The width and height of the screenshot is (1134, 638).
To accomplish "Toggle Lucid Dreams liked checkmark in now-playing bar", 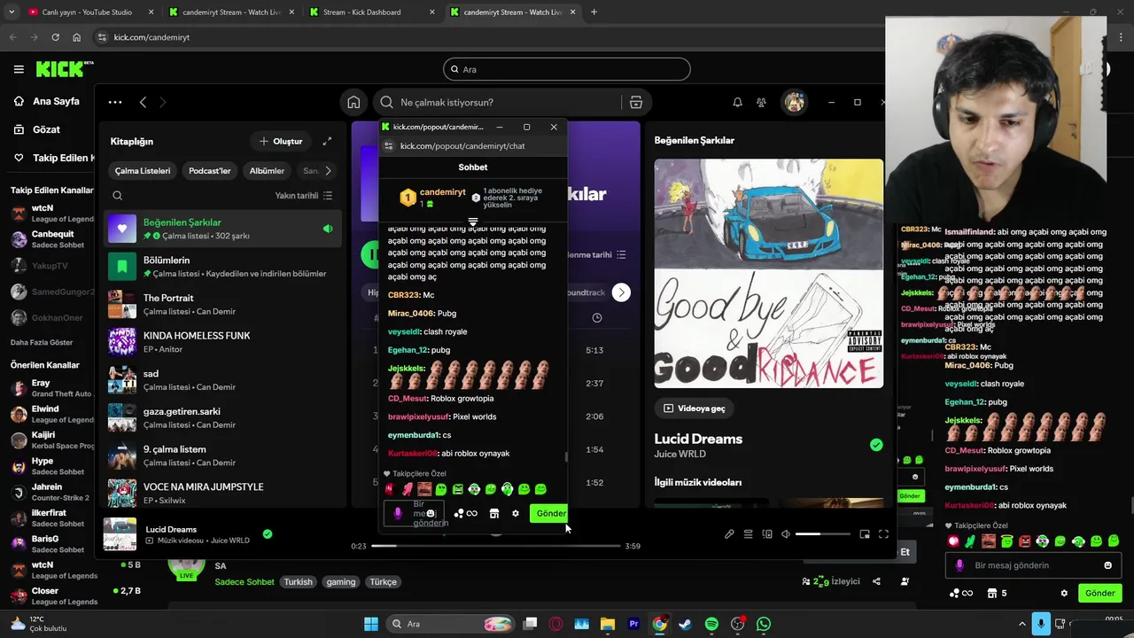I will click(x=268, y=534).
